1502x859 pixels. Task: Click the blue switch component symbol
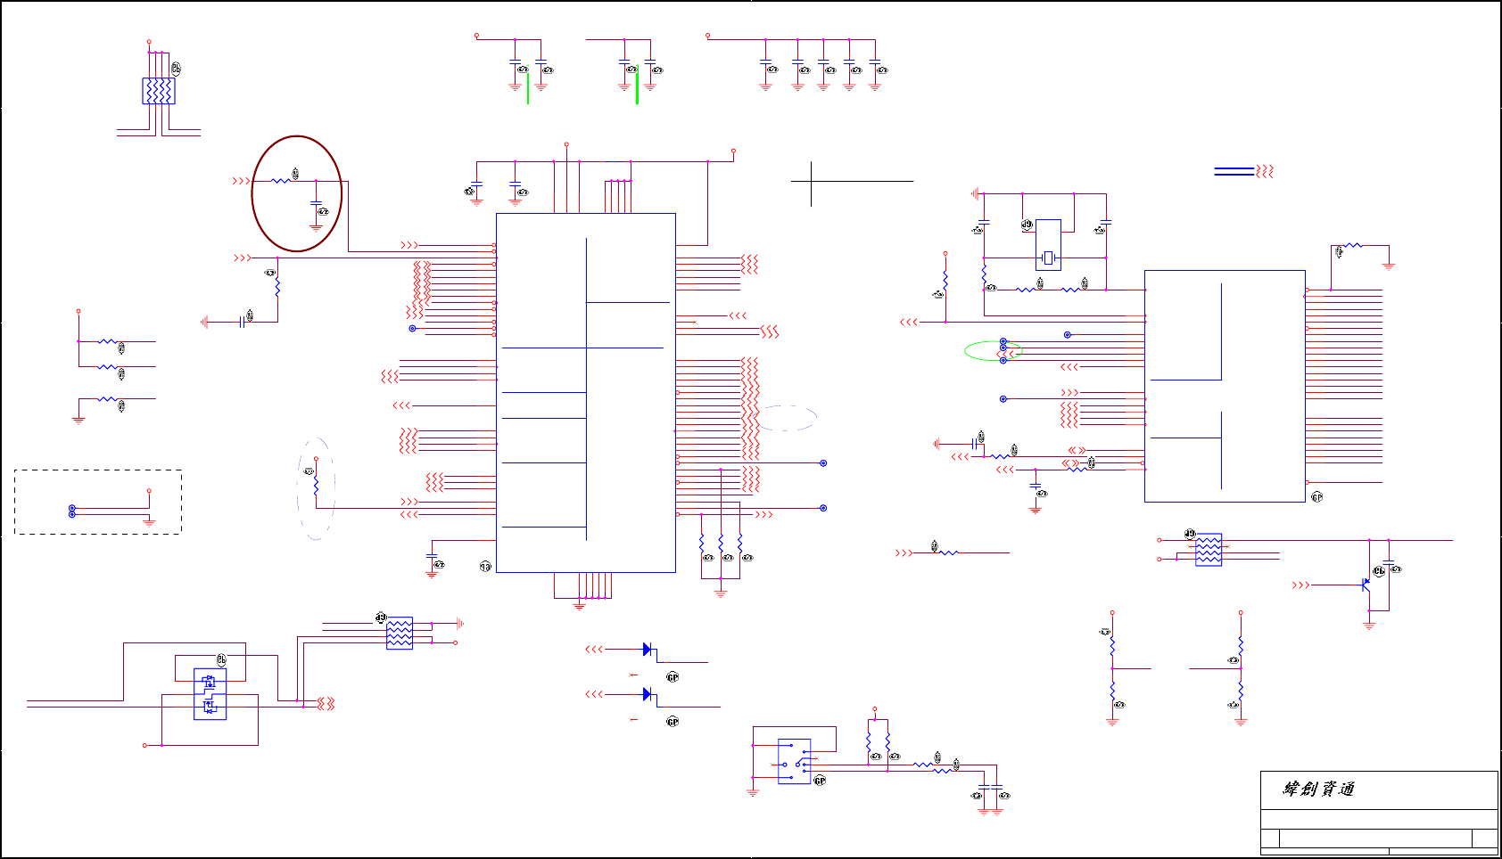coord(794,761)
